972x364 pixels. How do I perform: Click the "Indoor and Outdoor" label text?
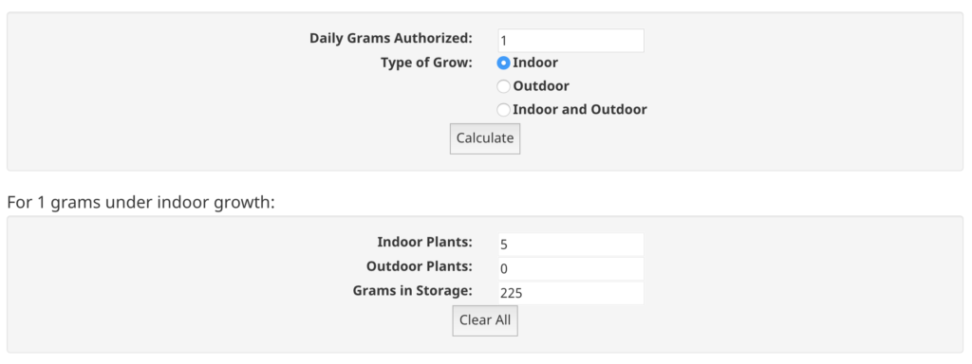coord(580,110)
